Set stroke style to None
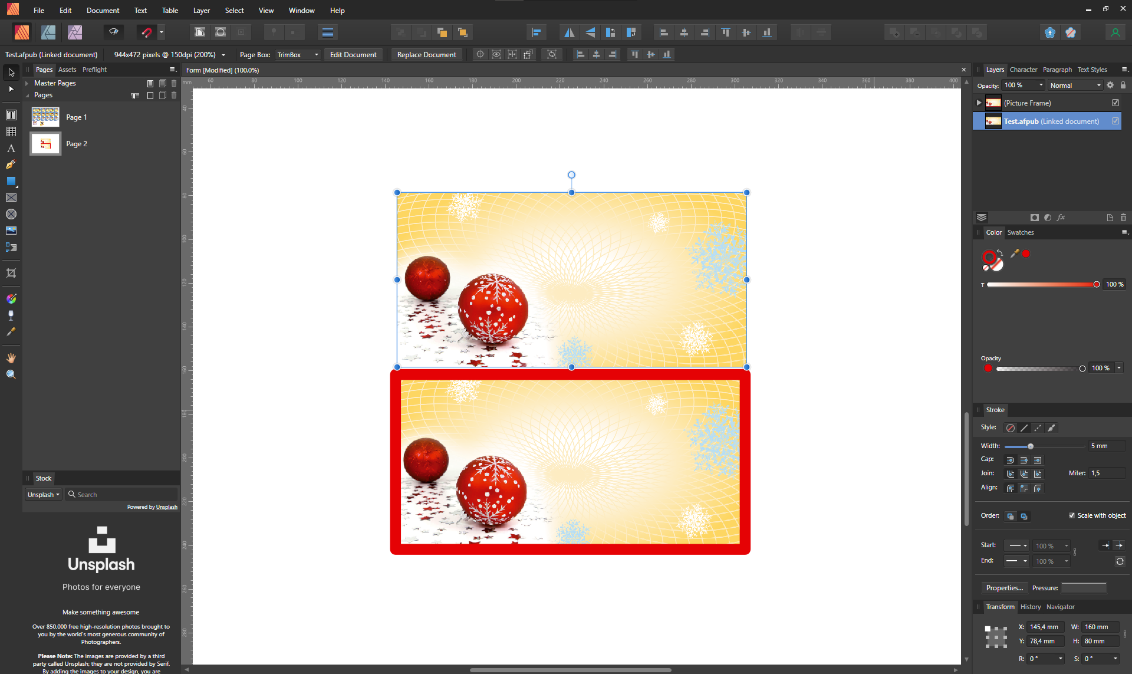Image resolution: width=1132 pixels, height=674 pixels. pos(1011,428)
